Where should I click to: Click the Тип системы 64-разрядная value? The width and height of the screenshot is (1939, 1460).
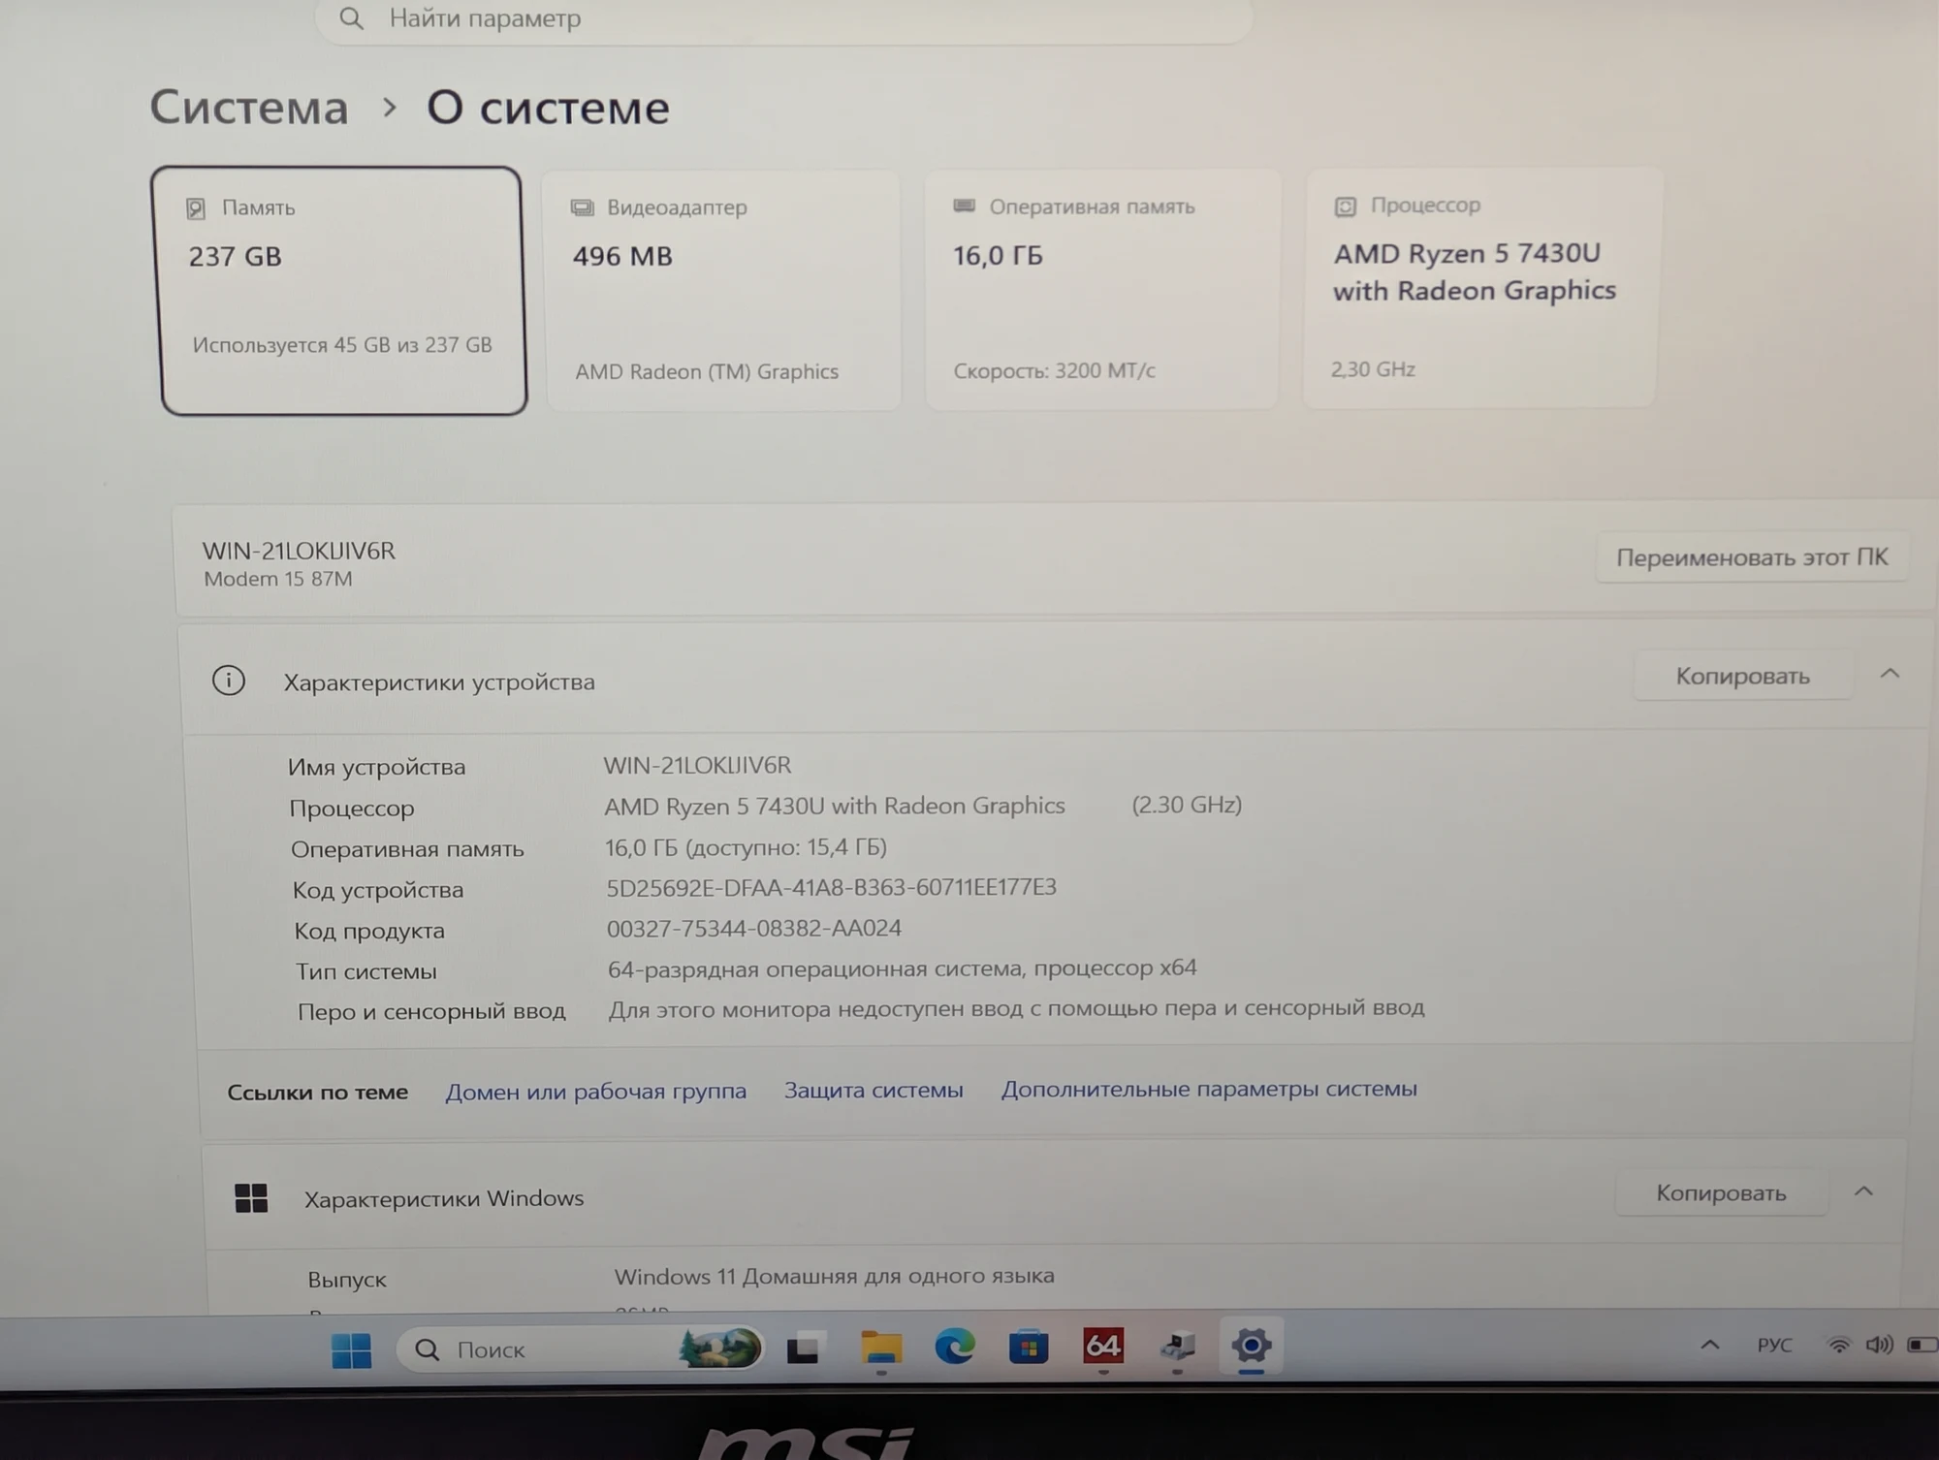(x=902, y=968)
